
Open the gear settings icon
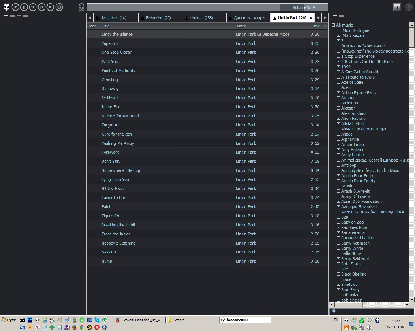(59, 7)
